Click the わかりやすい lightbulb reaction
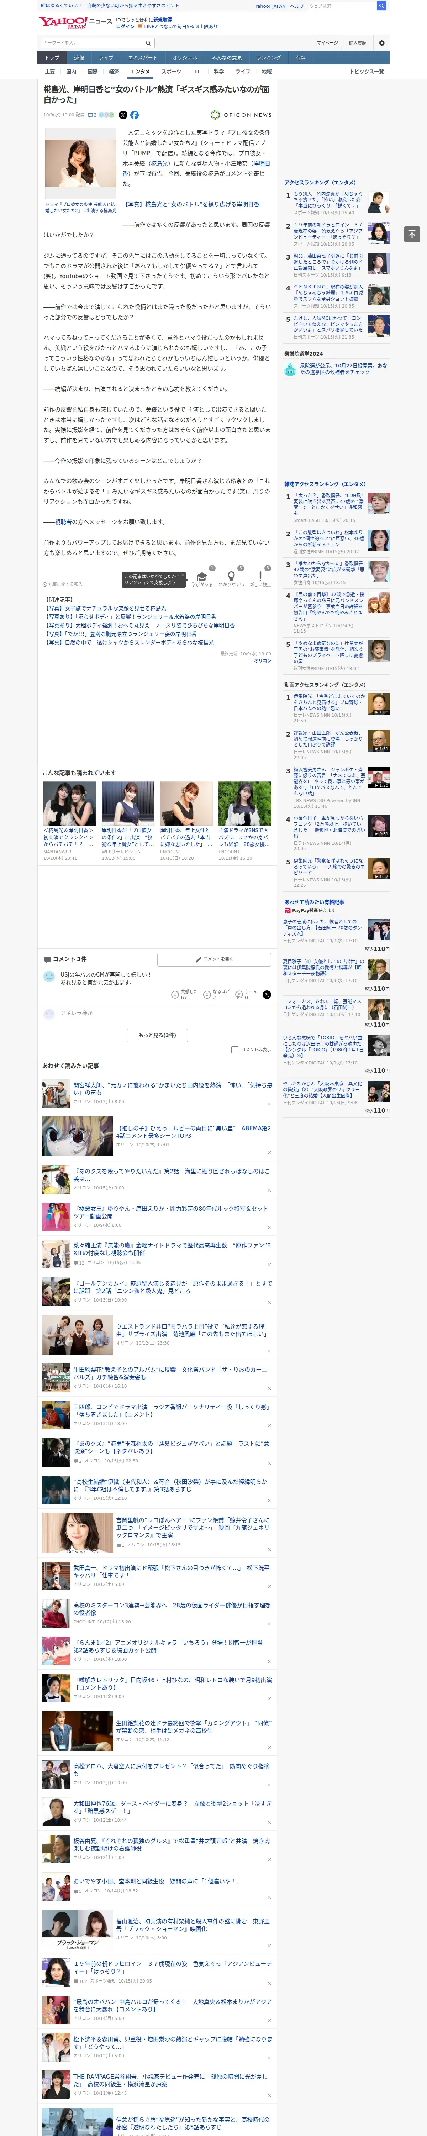The width and height of the screenshot is (427, 2136). (231, 576)
